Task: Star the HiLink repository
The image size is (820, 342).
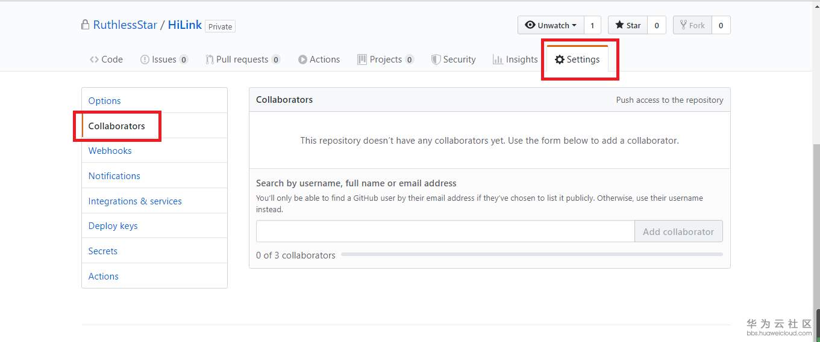Action: point(628,25)
